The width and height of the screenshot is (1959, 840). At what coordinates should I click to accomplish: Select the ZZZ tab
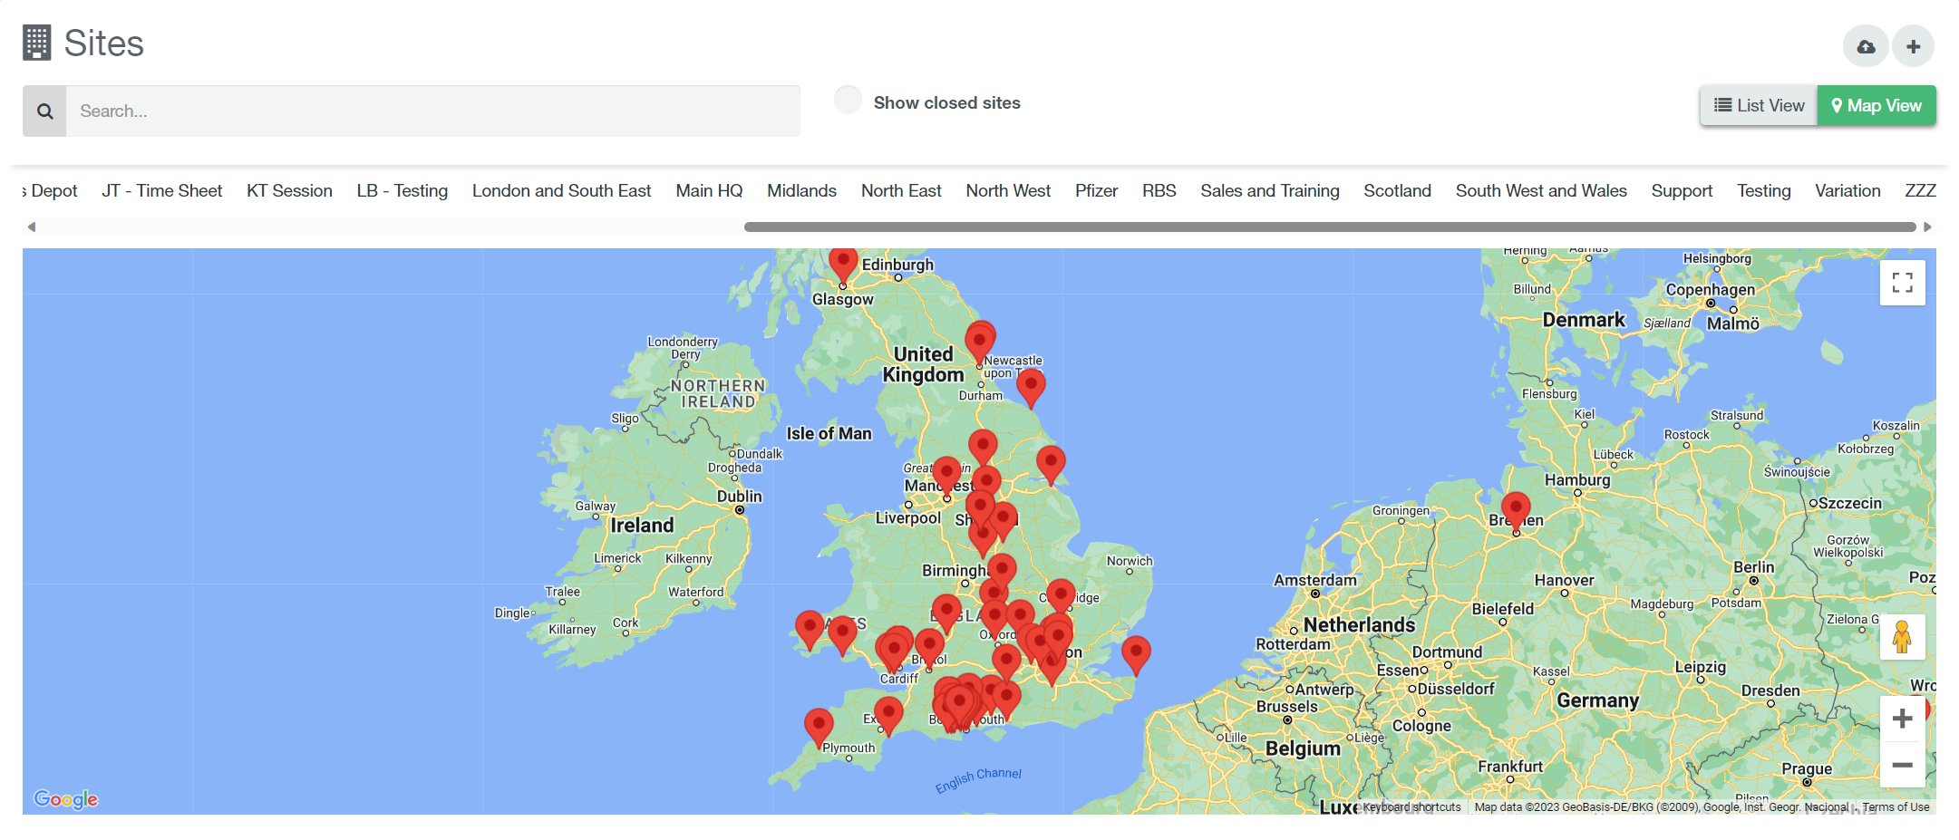point(1920,191)
